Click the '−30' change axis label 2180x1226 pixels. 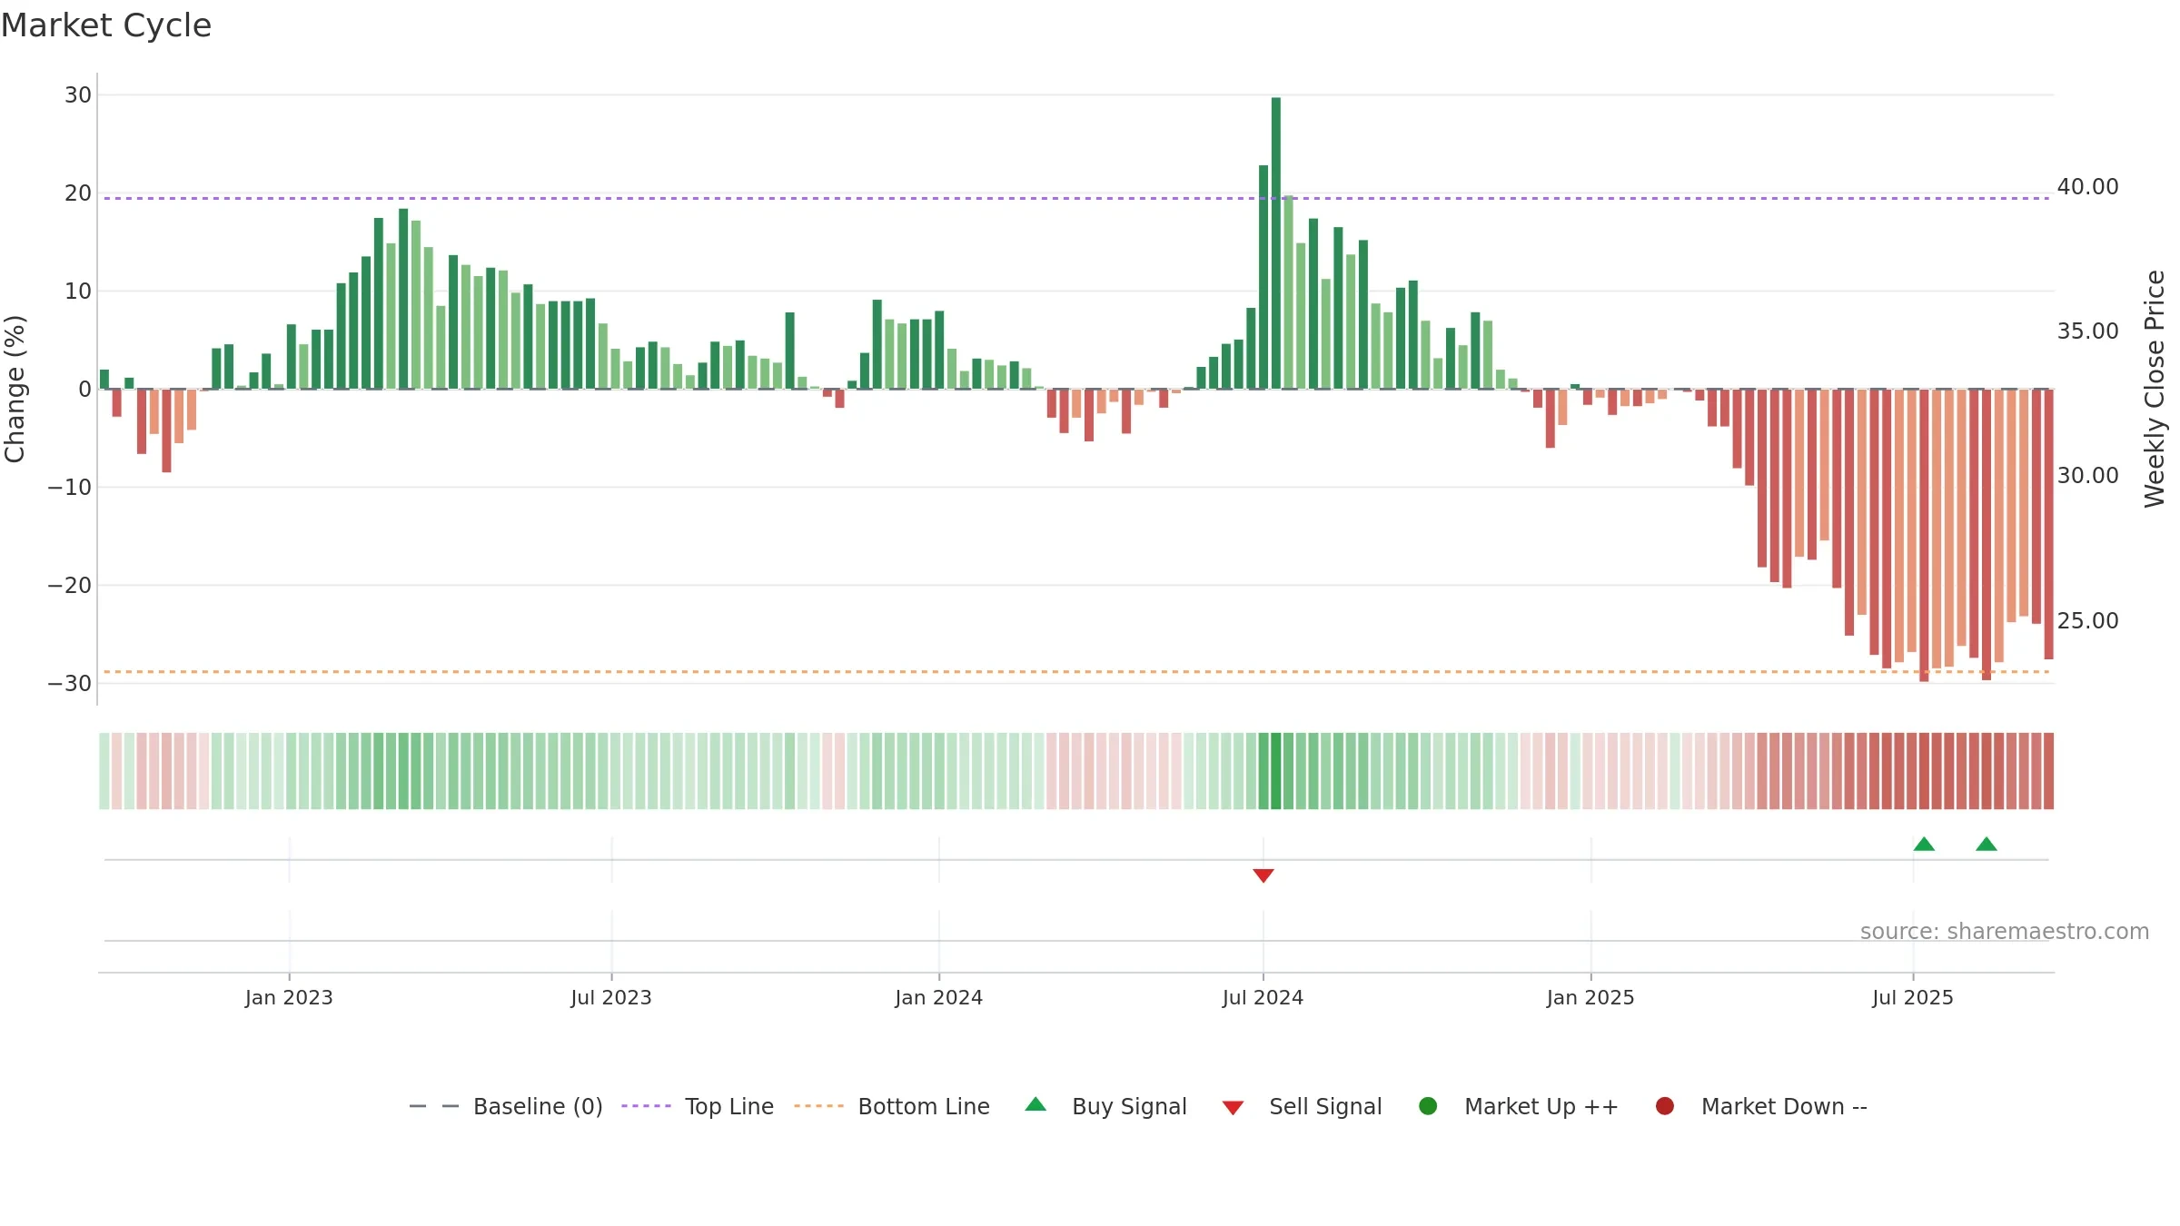click(70, 683)
